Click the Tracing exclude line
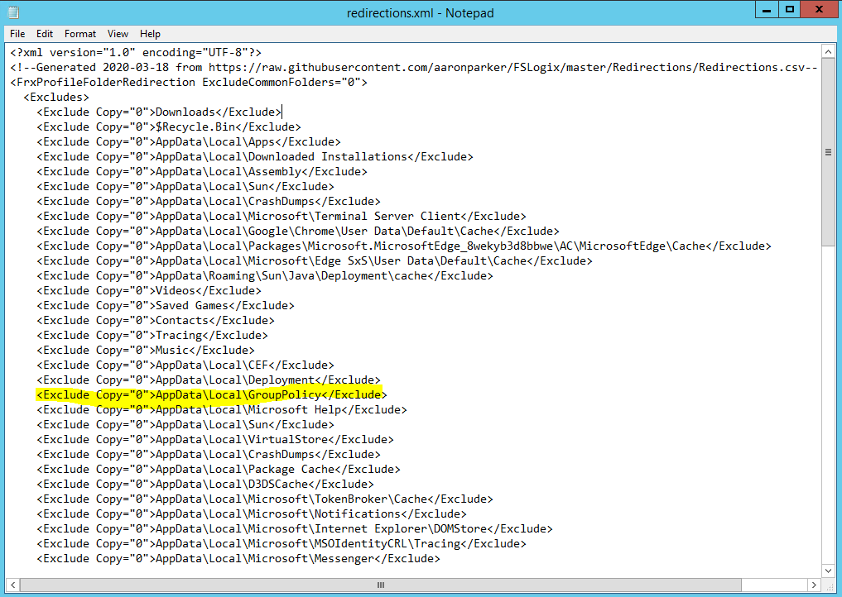 click(x=152, y=335)
